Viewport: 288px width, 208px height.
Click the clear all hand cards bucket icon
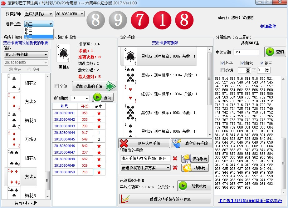click(x=176, y=143)
